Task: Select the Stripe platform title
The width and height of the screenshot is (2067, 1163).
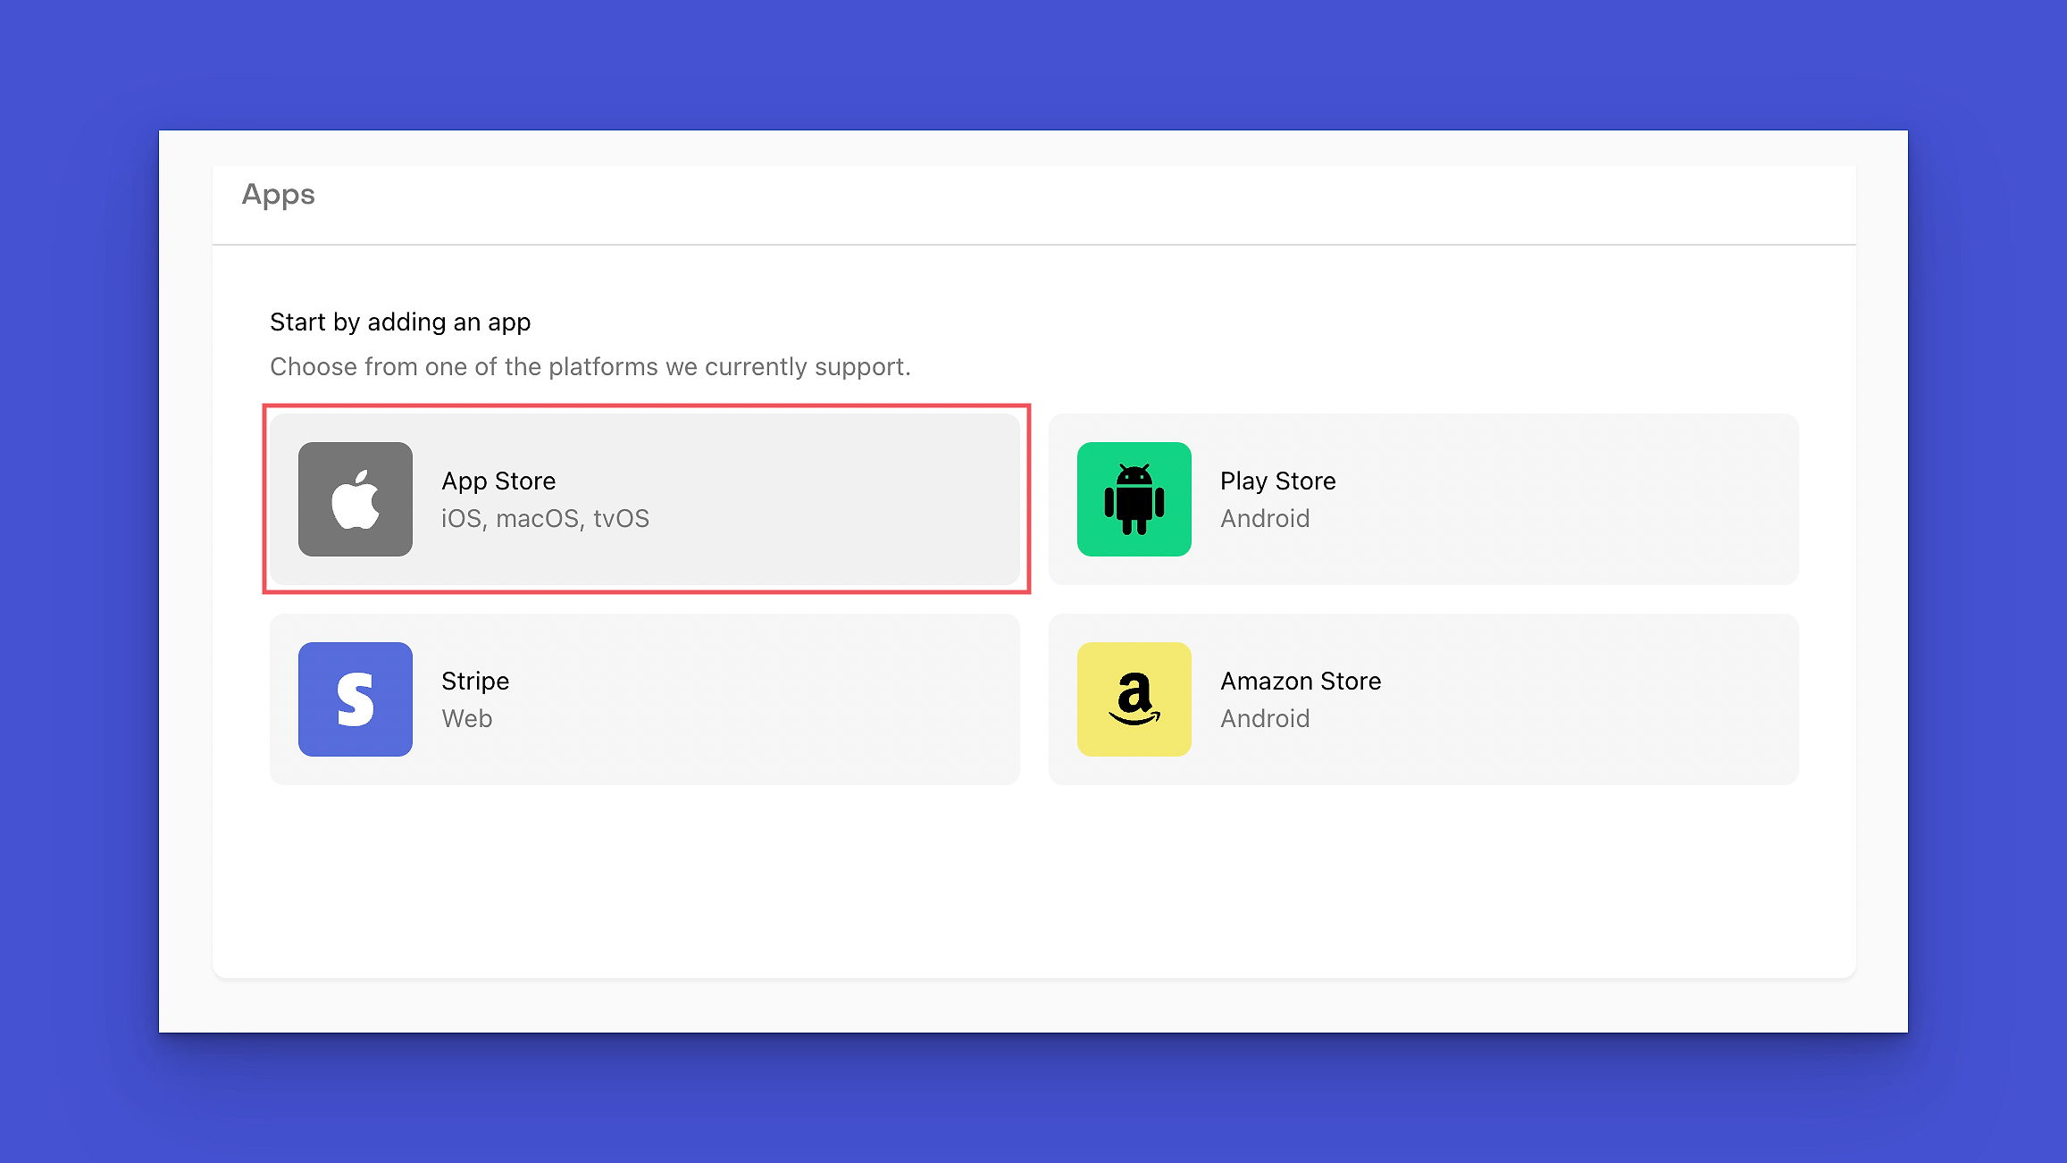Action: pyautogui.click(x=475, y=682)
